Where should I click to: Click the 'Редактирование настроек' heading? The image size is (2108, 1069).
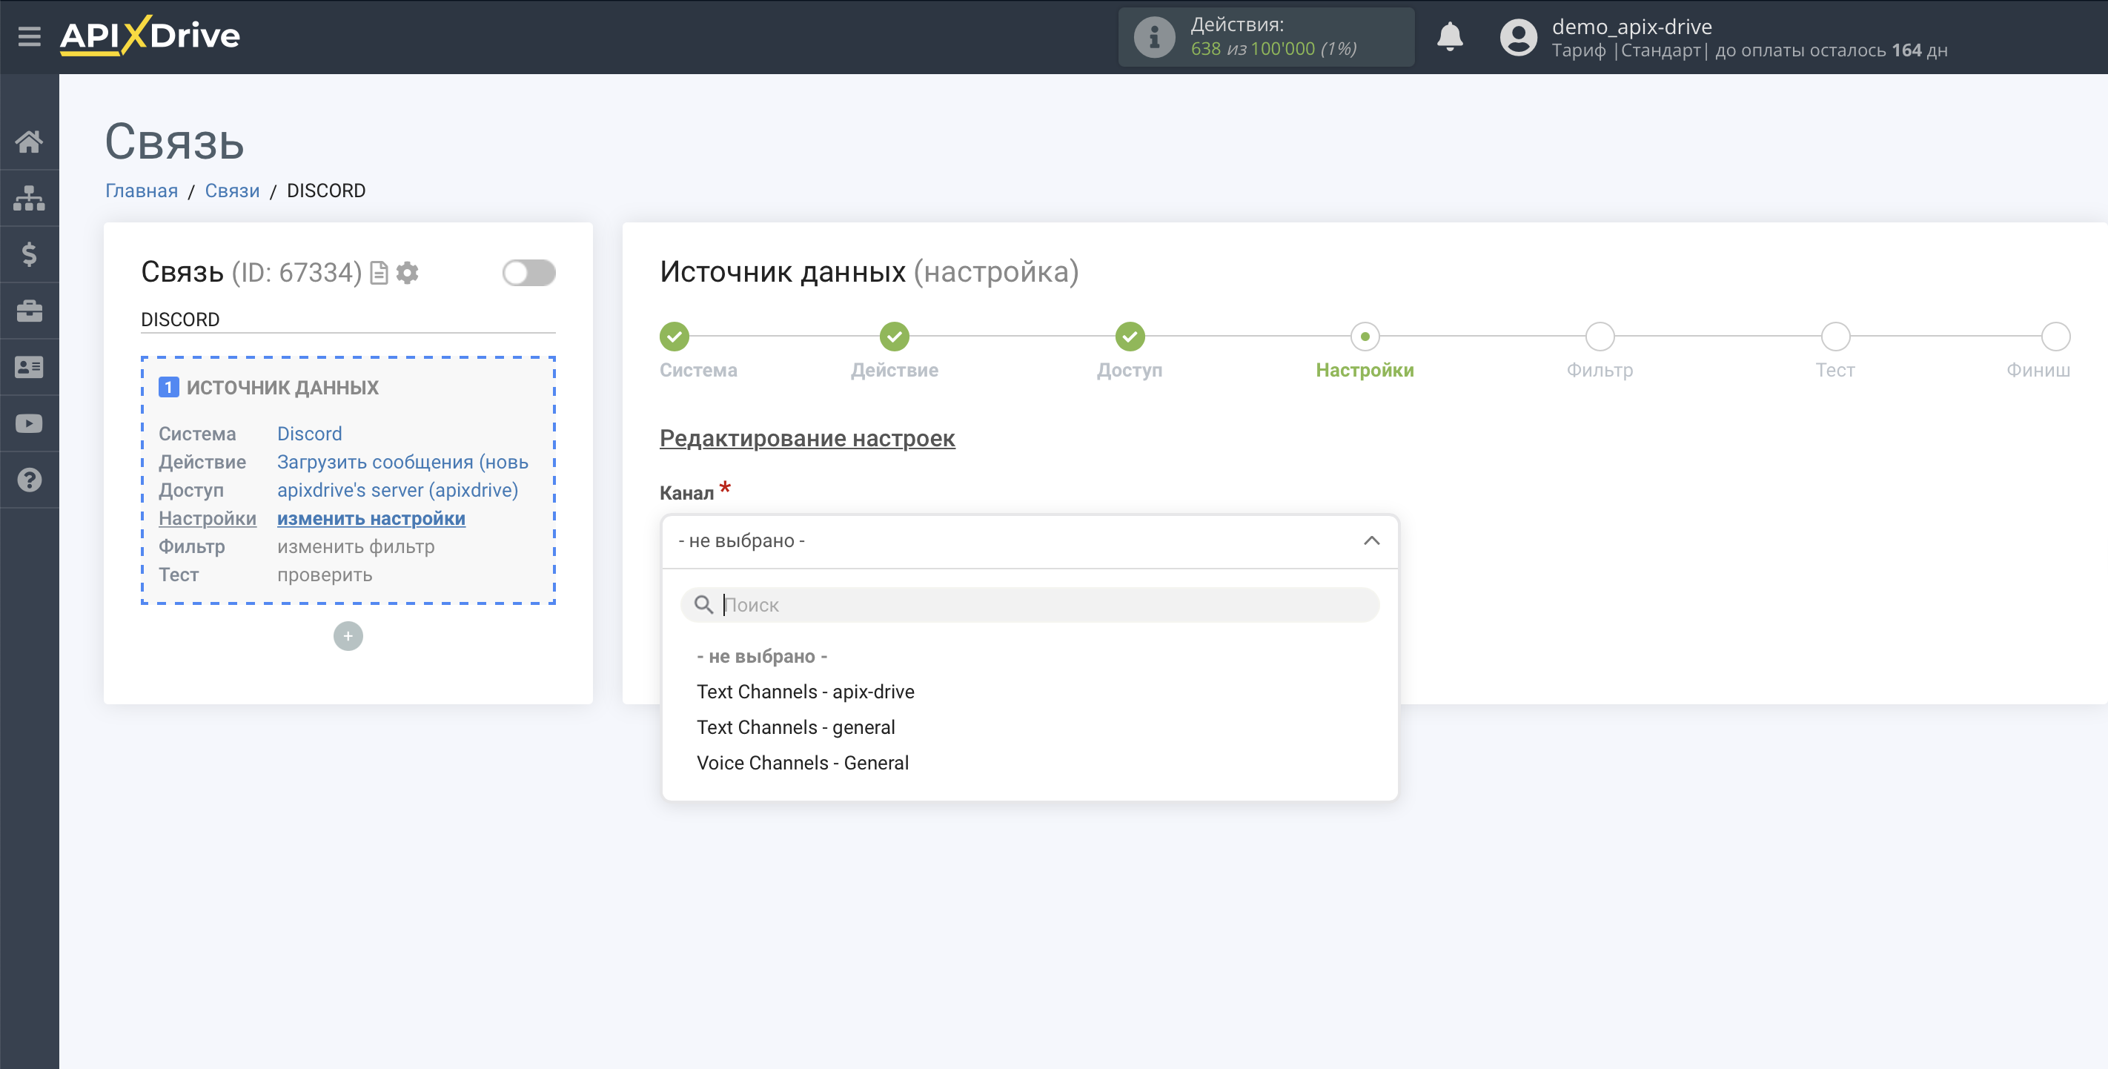point(807,439)
